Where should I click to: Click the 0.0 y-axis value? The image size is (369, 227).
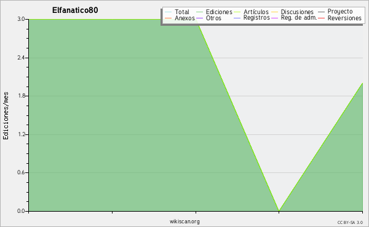click(x=21, y=211)
